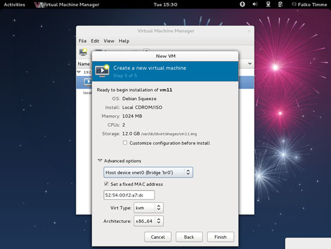Click the new virtual machine toolbar icon
Viewport: 331px width, 249px height.
pos(83,52)
